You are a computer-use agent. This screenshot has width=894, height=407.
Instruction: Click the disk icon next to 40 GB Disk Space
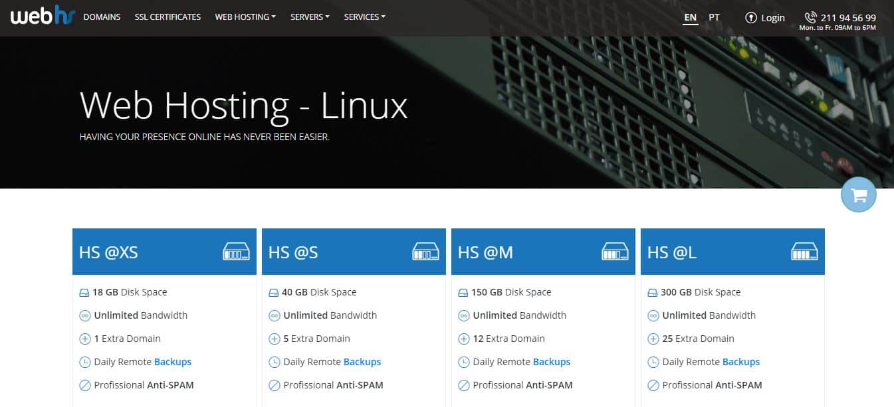click(x=274, y=292)
